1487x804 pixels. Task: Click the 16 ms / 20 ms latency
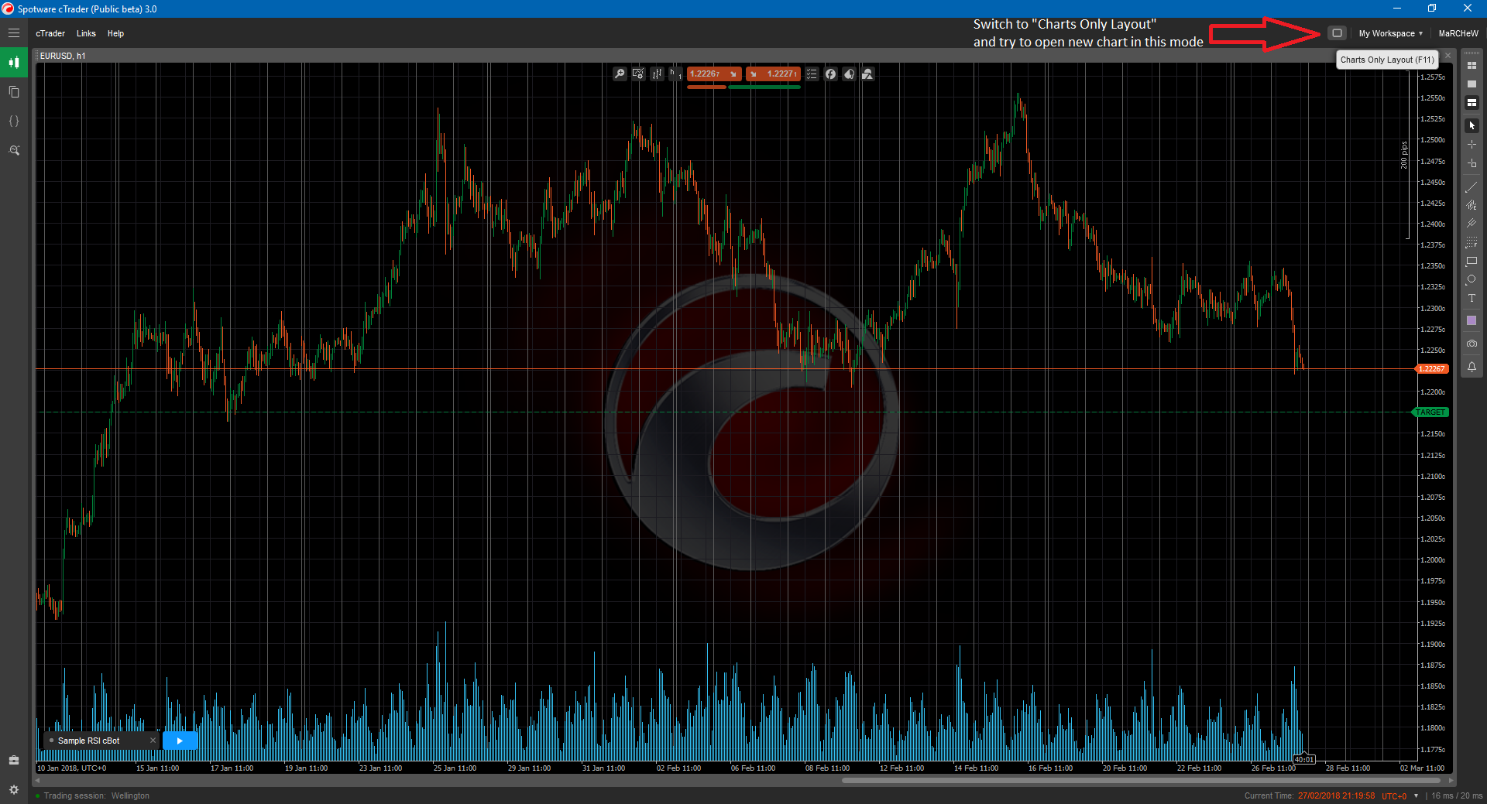pos(1457,795)
